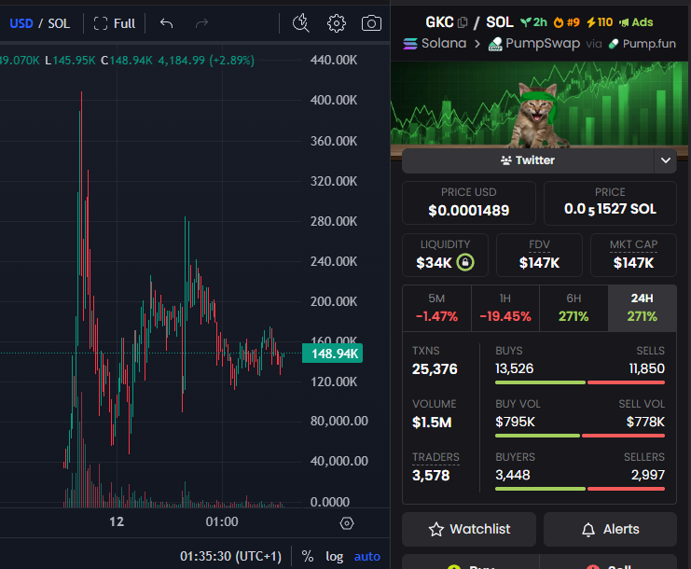Click the BUYERS 3,448 value

click(513, 475)
